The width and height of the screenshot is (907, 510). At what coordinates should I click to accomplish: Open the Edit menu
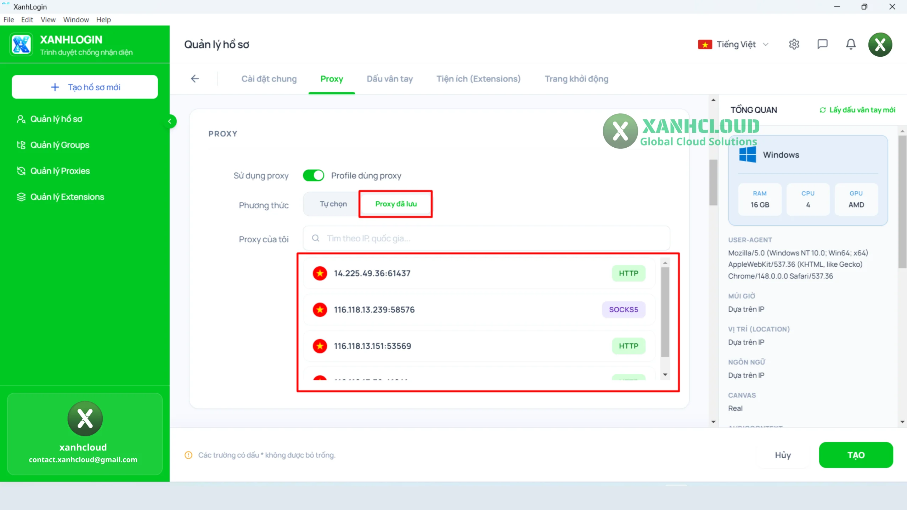pyautogui.click(x=27, y=19)
